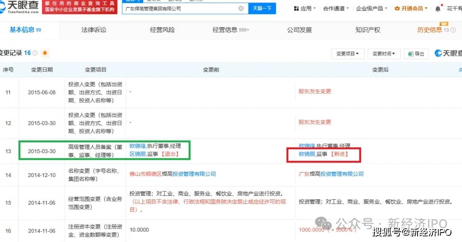Screen dimensions: 462x242
Task: Open the 应用 dropdown menu
Action: [305, 9]
